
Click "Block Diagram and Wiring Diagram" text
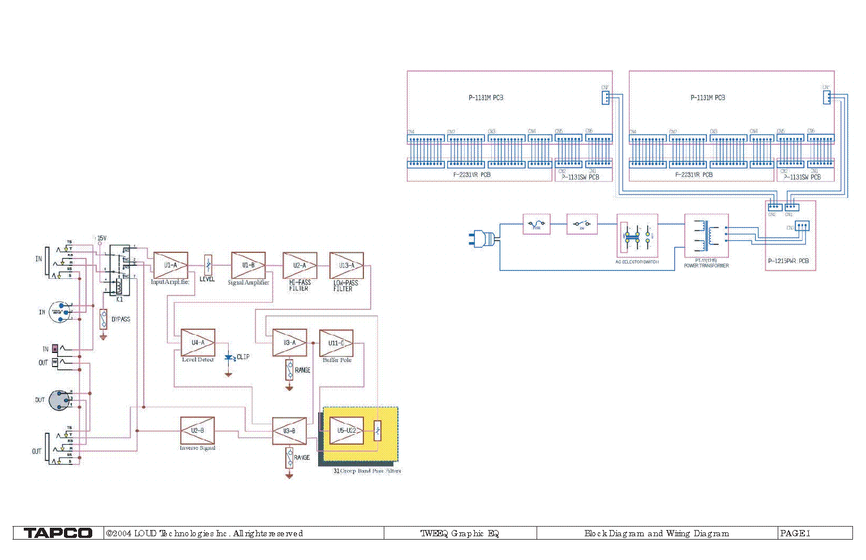pos(657,533)
